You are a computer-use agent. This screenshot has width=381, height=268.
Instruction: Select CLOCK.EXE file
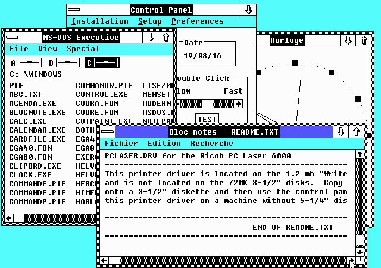click(x=30, y=175)
